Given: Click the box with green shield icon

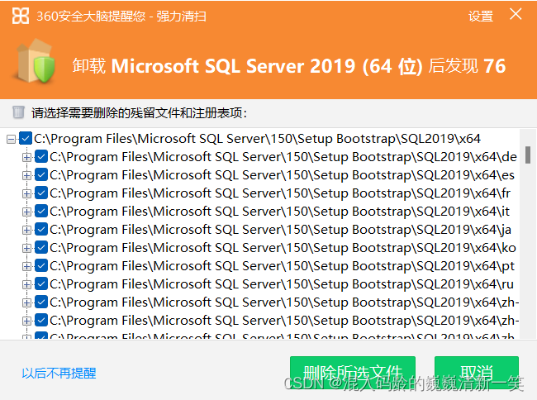Looking at the screenshot, I should (x=34, y=62).
